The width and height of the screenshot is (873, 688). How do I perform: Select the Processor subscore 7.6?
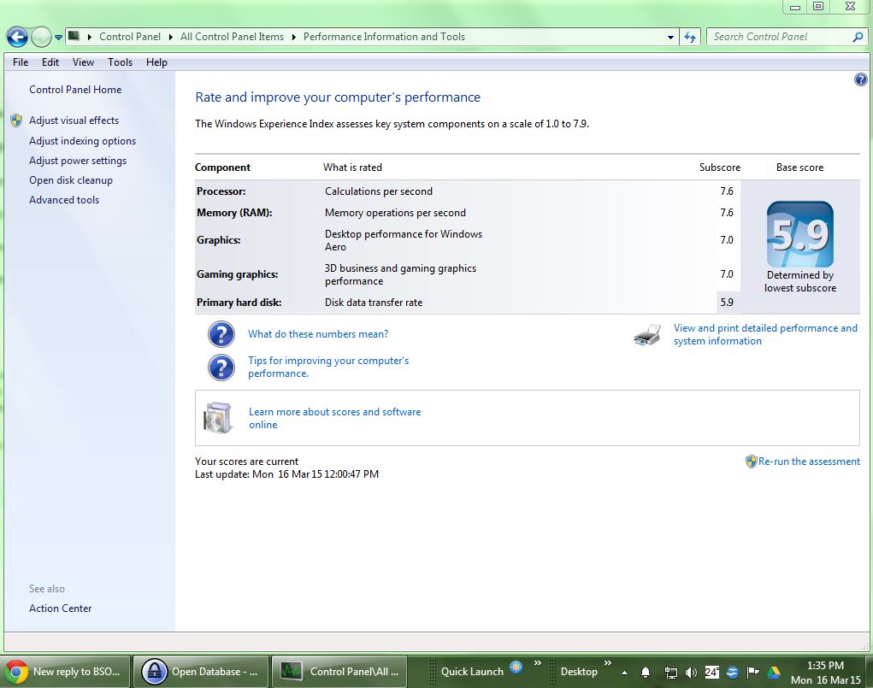click(727, 191)
